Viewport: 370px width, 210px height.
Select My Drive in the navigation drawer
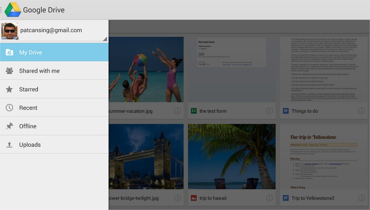coord(54,52)
